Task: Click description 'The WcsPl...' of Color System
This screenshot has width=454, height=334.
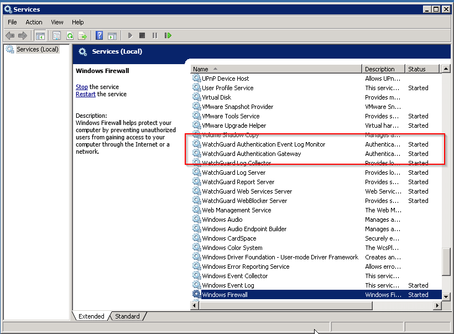Action: point(382,248)
